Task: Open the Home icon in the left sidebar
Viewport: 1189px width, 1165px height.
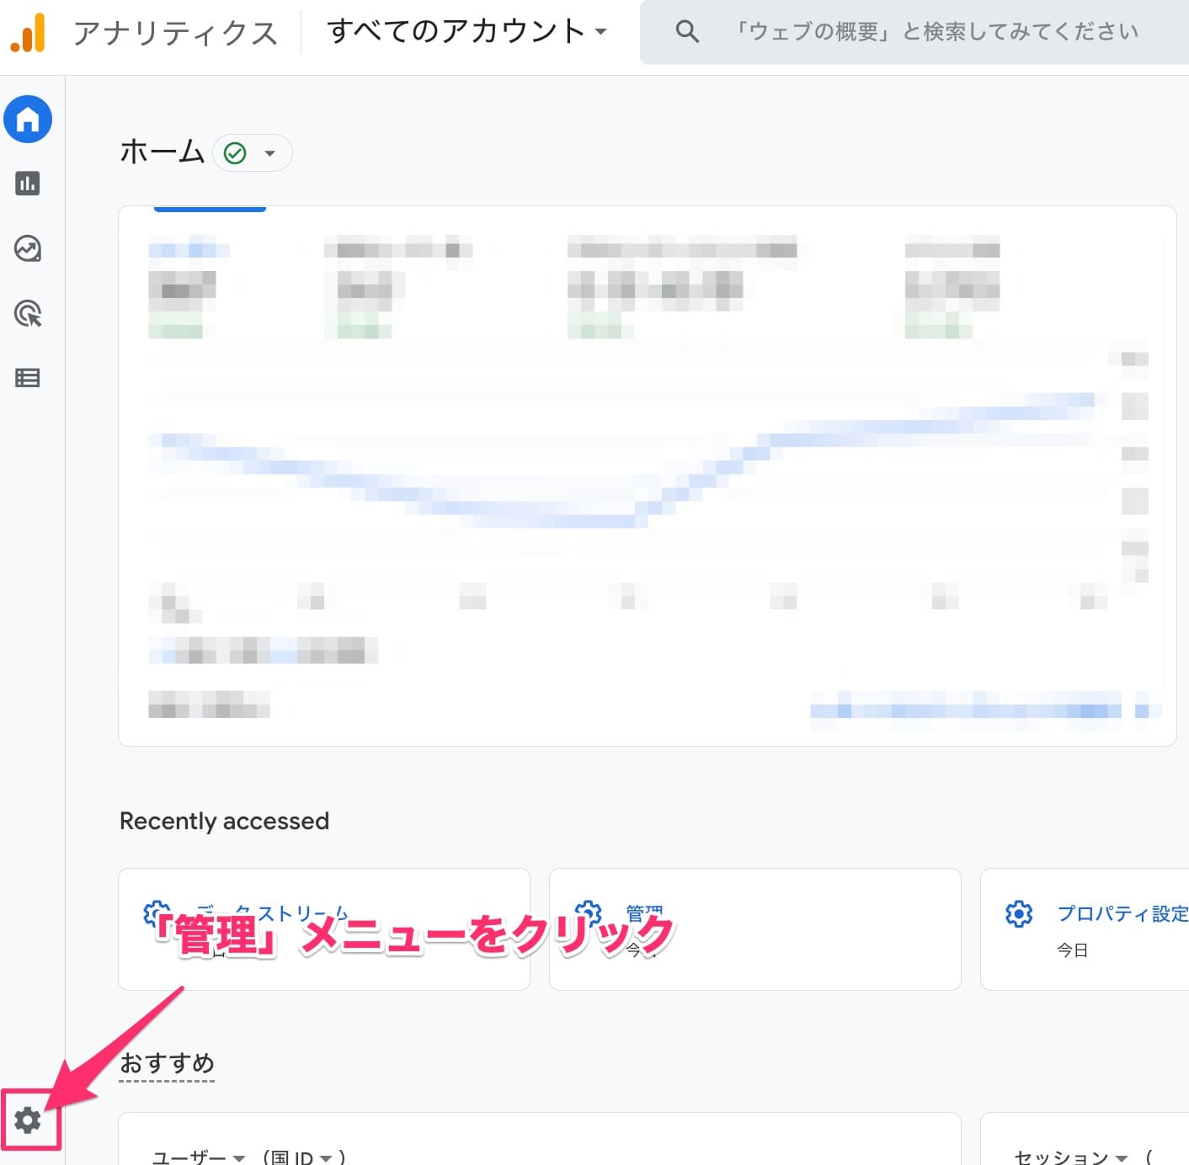Action: pyautogui.click(x=28, y=119)
